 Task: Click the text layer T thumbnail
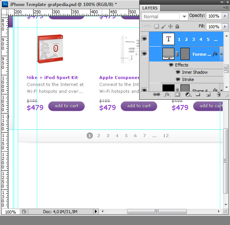point(169,39)
